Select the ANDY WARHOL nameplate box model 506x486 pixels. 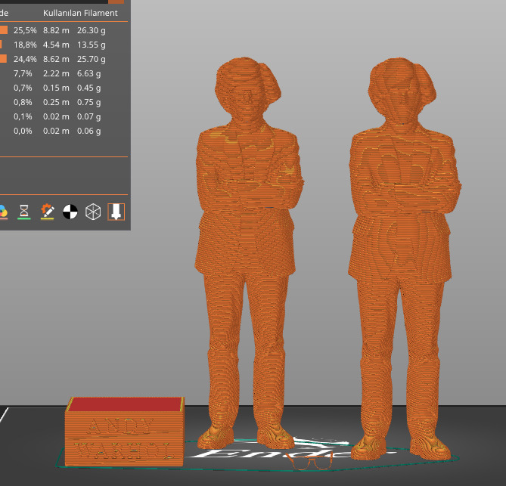(125, 432)
